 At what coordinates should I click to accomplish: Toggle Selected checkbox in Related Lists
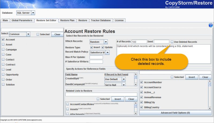pos(98,99)
